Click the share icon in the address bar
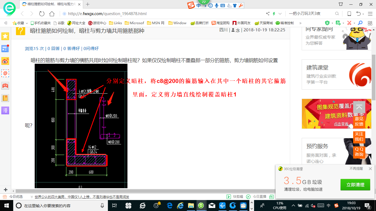376x211 pixels. [x=268, y=14]
